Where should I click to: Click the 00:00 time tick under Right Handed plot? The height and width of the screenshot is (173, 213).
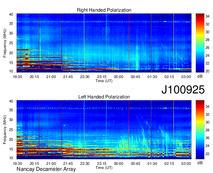(119, 77)
